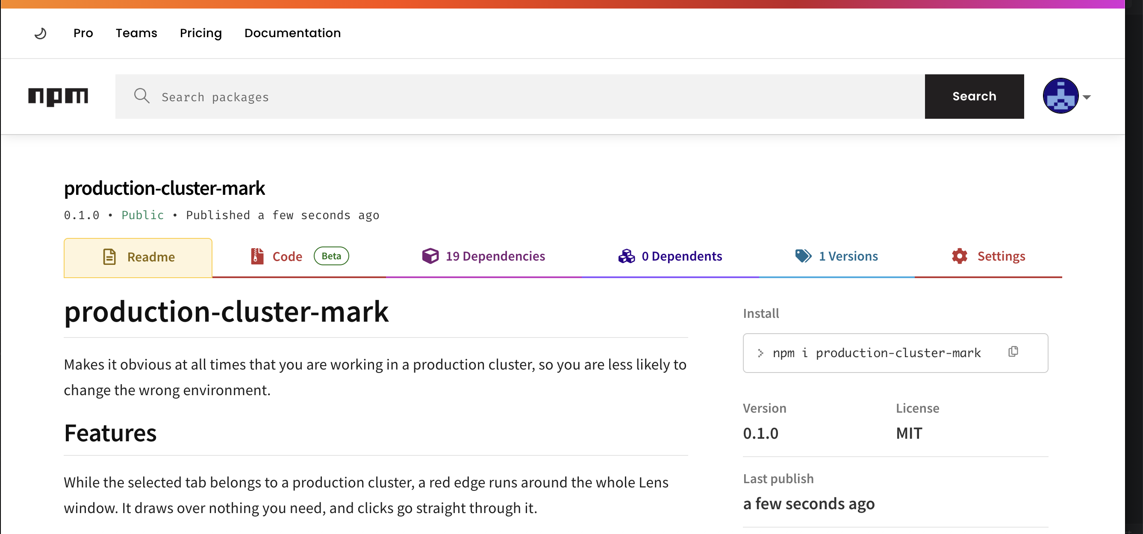The width and height of the screenshot is (1143, 534).
Task: Click the purple box Dependencies icon
Action: click(x=430, y=256)
